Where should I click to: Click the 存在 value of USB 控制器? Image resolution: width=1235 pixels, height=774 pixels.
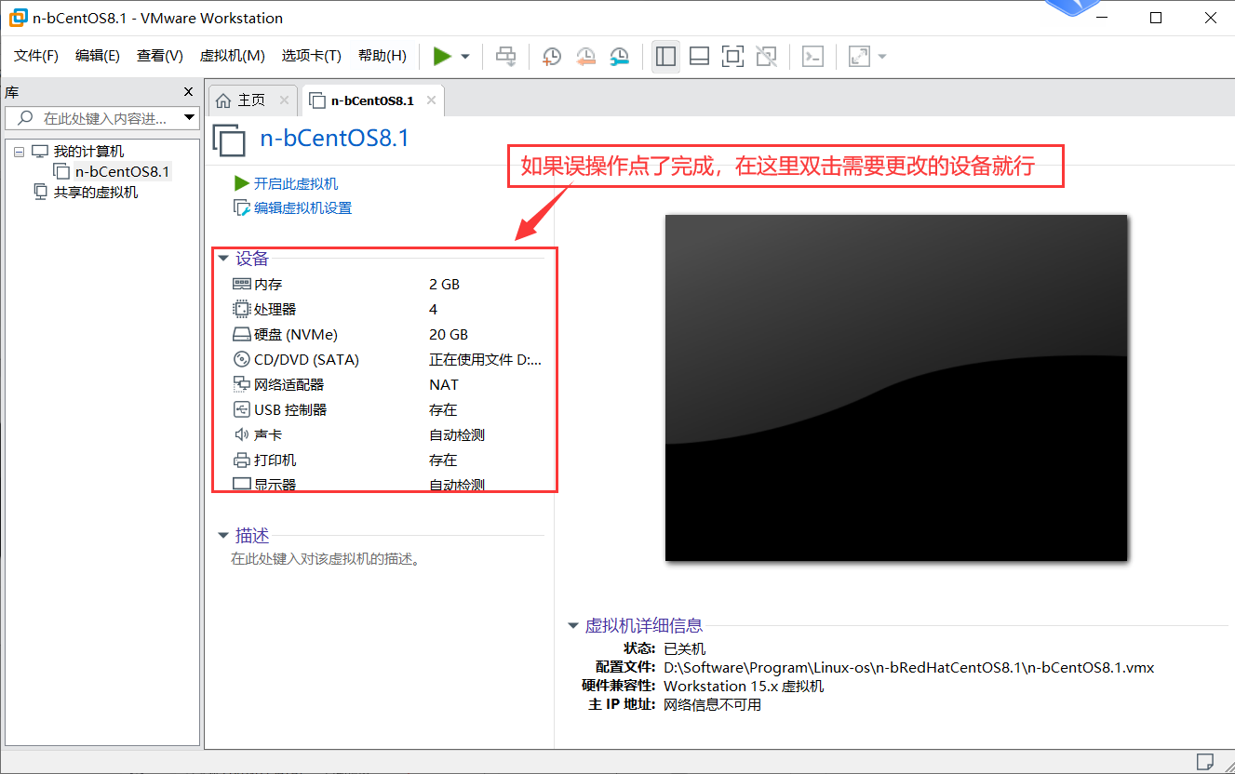(x=443, y=409)
